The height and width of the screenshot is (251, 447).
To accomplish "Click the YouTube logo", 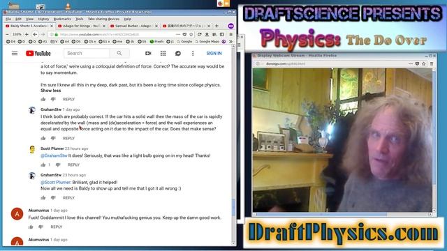I will [x=38, y=53].
